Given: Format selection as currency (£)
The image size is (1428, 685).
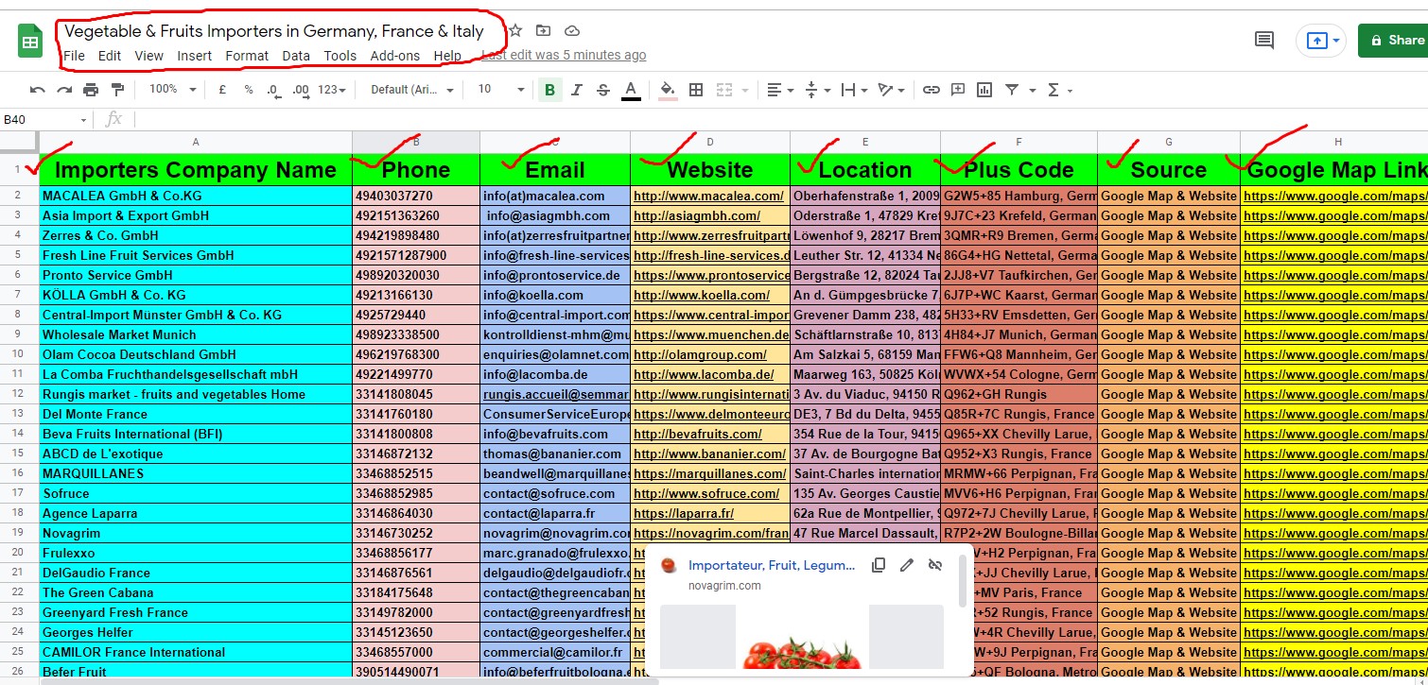Looking at the screenshot, I should [x=222, y=90].
